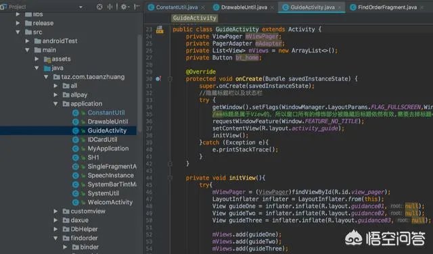The image size is (433, 254).
Task: Click the GuideActivity breadcrumb
Action: click(x=194, y=18)
